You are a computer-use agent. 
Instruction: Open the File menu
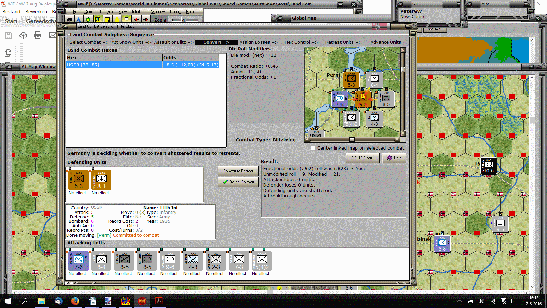pyautogui.click(x=76, y=12)
